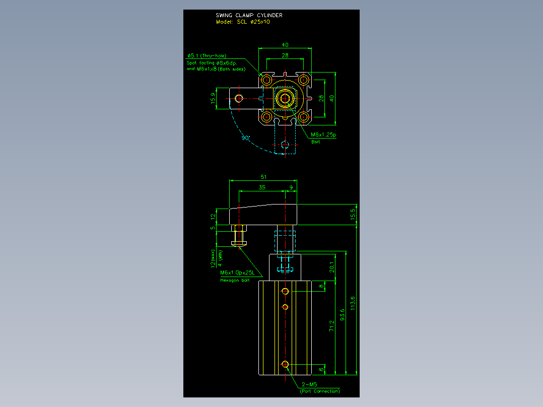Select the 'Spot facing ø8x6dp.' note
This screenshot has height=407, width=543.
(212, 62)
